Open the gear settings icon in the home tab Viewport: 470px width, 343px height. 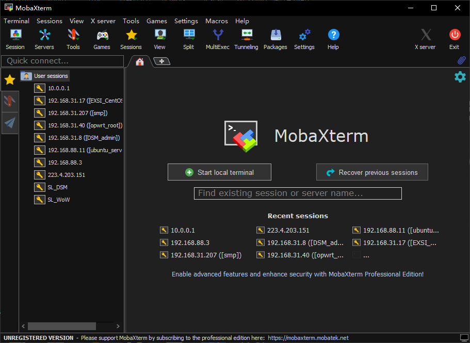[460, 77]
